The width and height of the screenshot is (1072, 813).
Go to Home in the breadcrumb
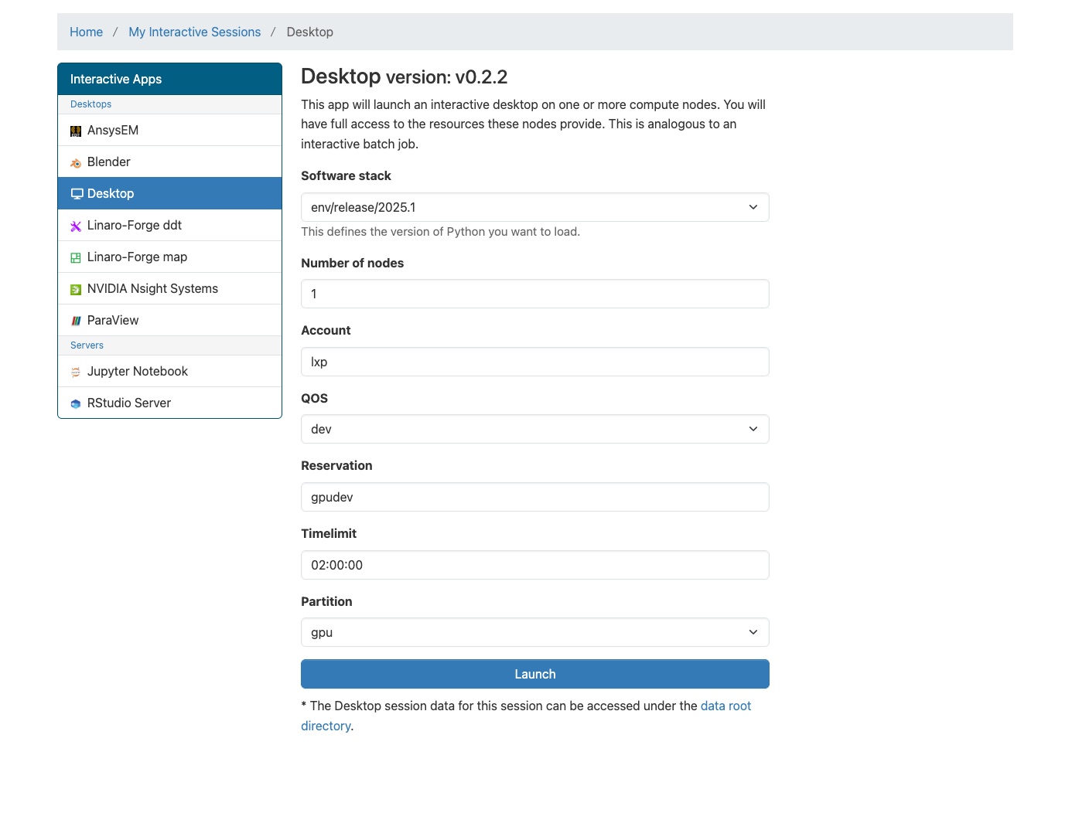86,32
